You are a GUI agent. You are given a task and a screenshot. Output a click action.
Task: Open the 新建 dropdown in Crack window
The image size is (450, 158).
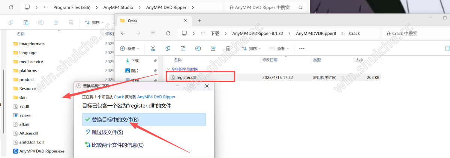[x=130, y=49]
